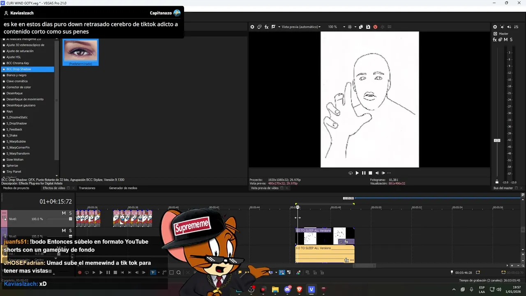Pause the video preview
The image size is (526, 296).
[364, 173]
